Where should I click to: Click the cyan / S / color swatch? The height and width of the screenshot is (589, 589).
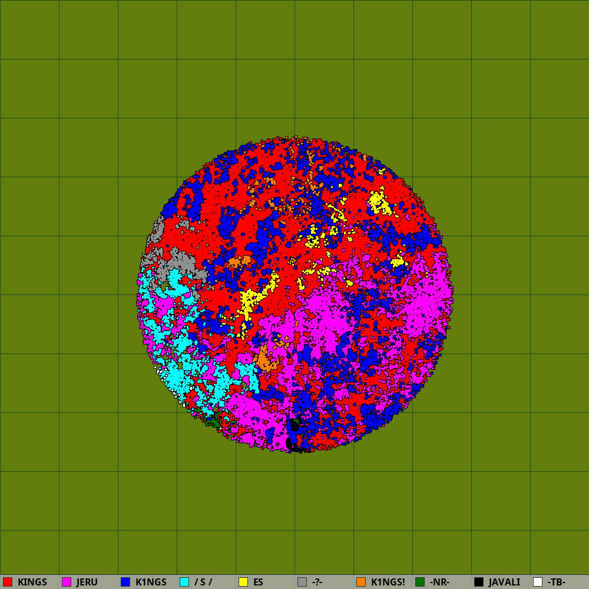pos(184,582)
